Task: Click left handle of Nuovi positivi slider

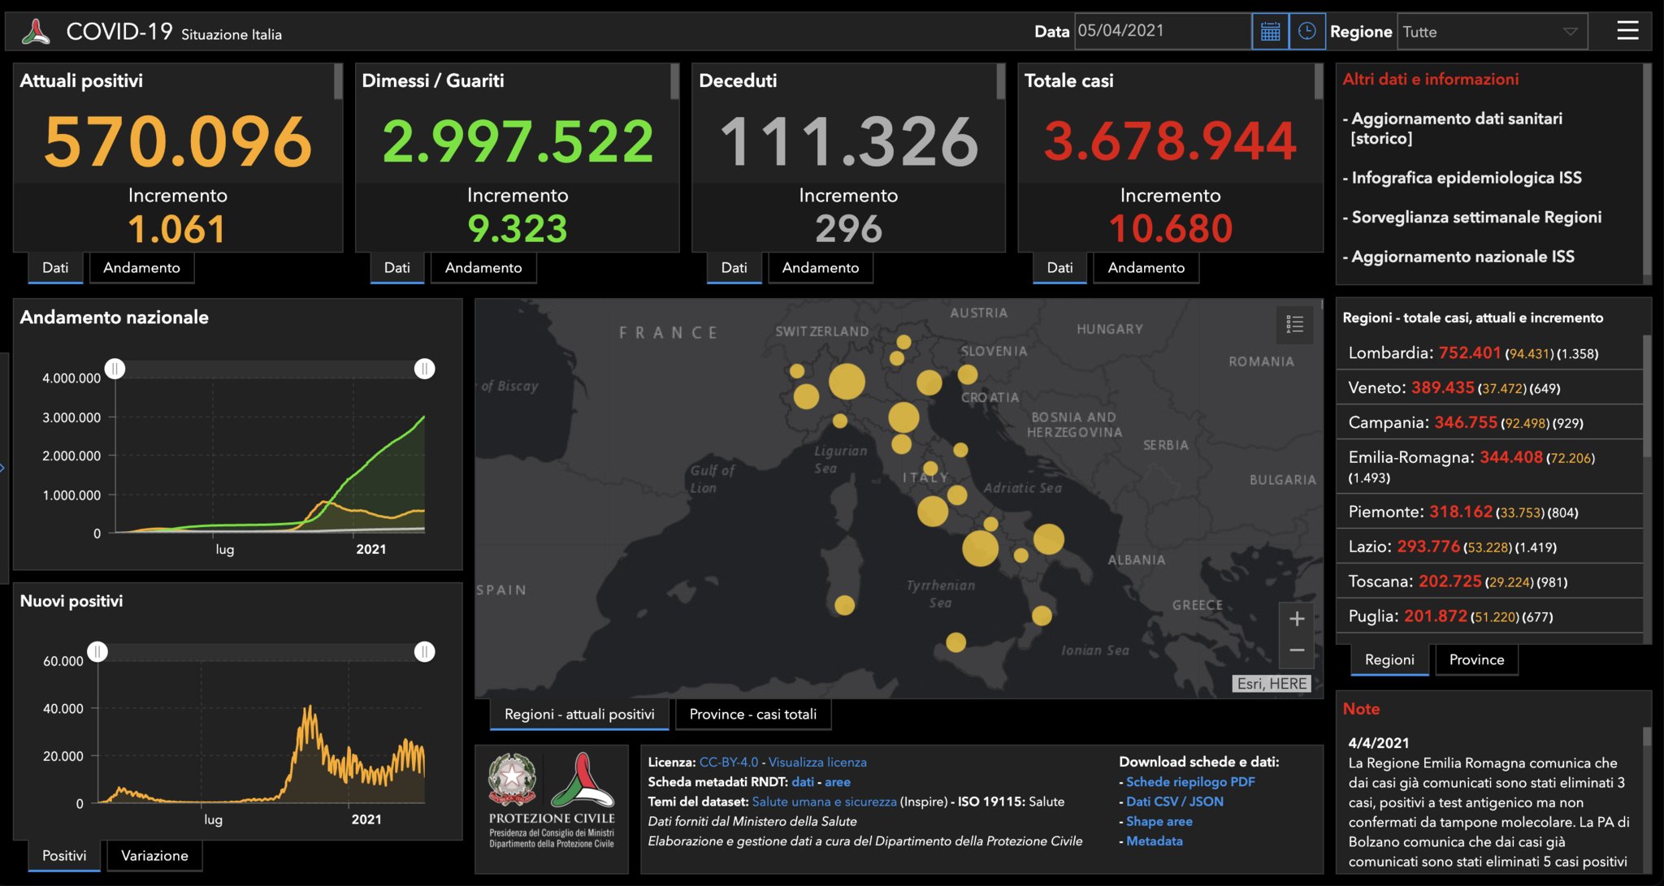Action: pos(97,652)
